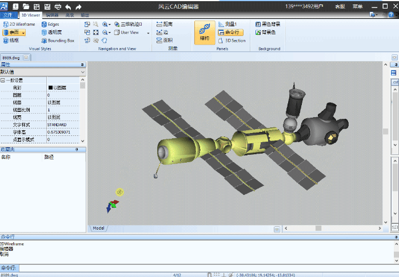Open the User View dropdown
Screen dimensions: 399x277
coord(148,33)
